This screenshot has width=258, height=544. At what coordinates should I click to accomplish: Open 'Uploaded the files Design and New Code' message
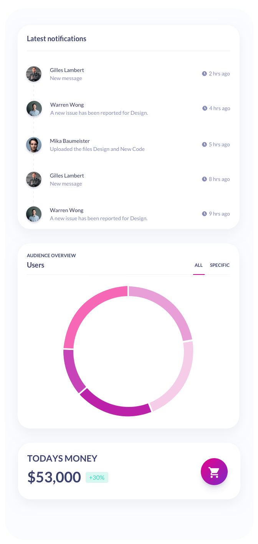[97, 149]
